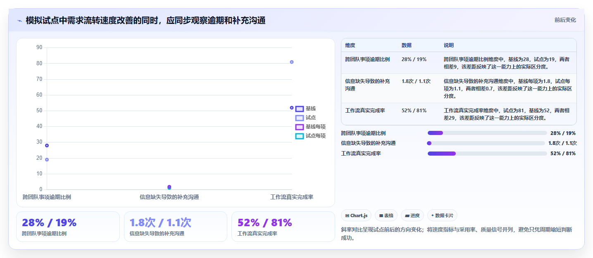Click the 工作流真实完成率 progress bar
Viewport: 593px width, 258px height.
click(x=487, y=154)
